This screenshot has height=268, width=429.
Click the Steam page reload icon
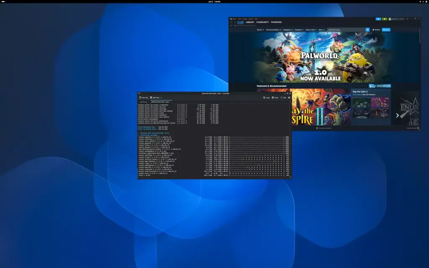pos(231,26)
